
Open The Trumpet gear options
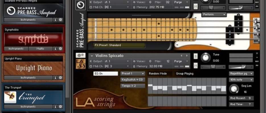pos(60,107)
